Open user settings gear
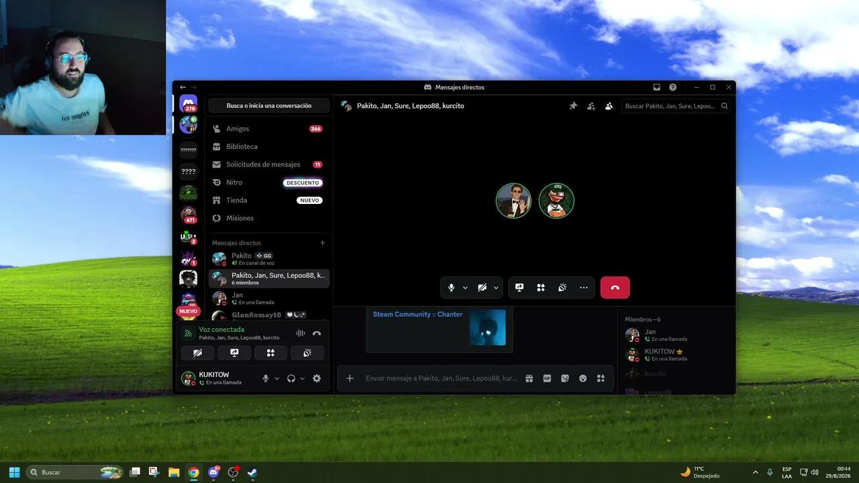Screen dimensions: 859x483 coord(317,378)
